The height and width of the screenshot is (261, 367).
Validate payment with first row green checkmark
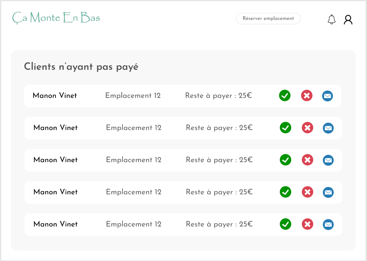tap(284, 96)
